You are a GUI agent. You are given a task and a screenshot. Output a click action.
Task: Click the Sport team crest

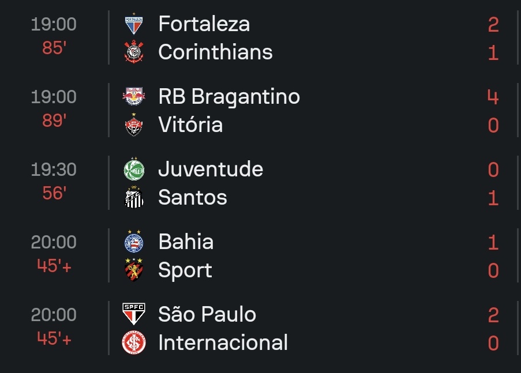134,270
